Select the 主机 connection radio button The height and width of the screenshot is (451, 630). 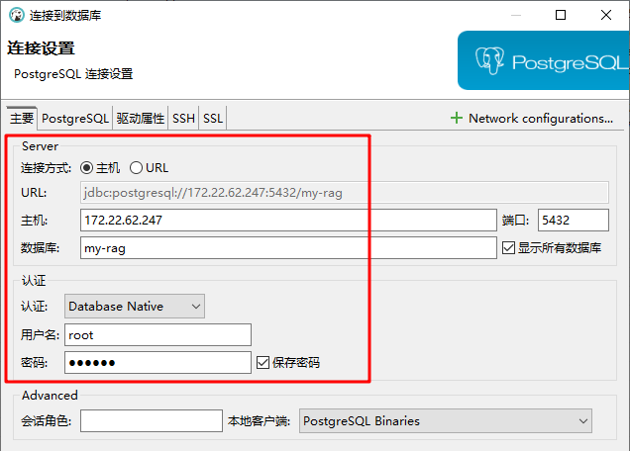(x=86, y=168)
